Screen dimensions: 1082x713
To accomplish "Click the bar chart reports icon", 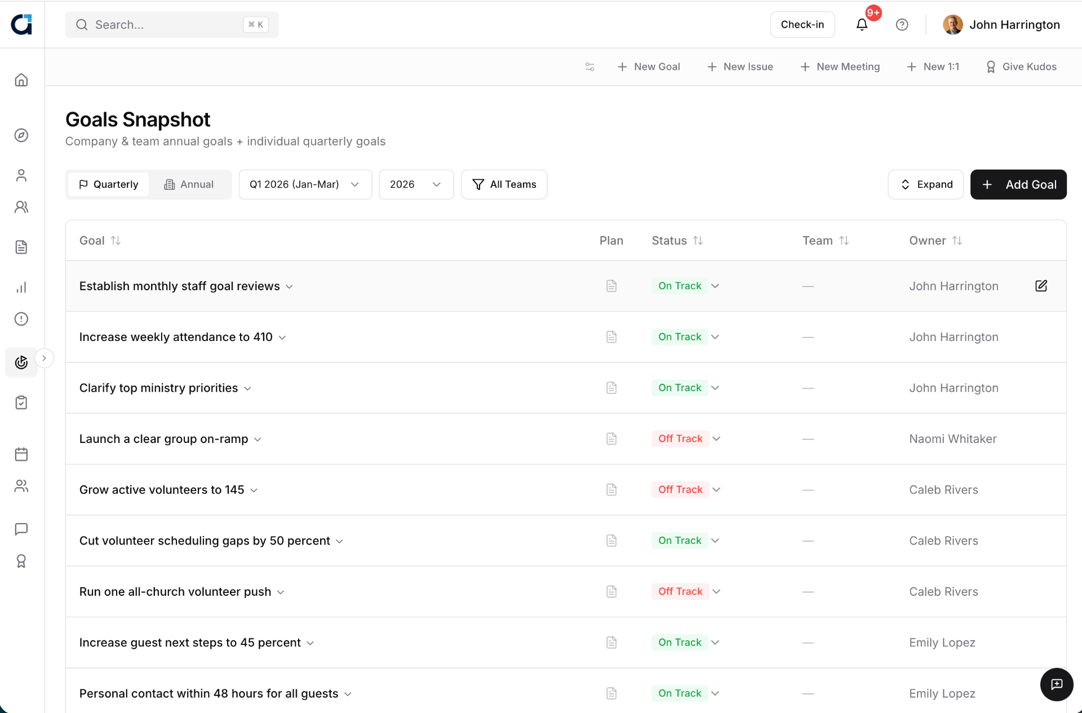I will coord(21,287).
